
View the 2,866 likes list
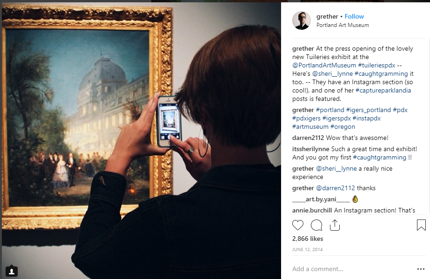coord(308,239)
